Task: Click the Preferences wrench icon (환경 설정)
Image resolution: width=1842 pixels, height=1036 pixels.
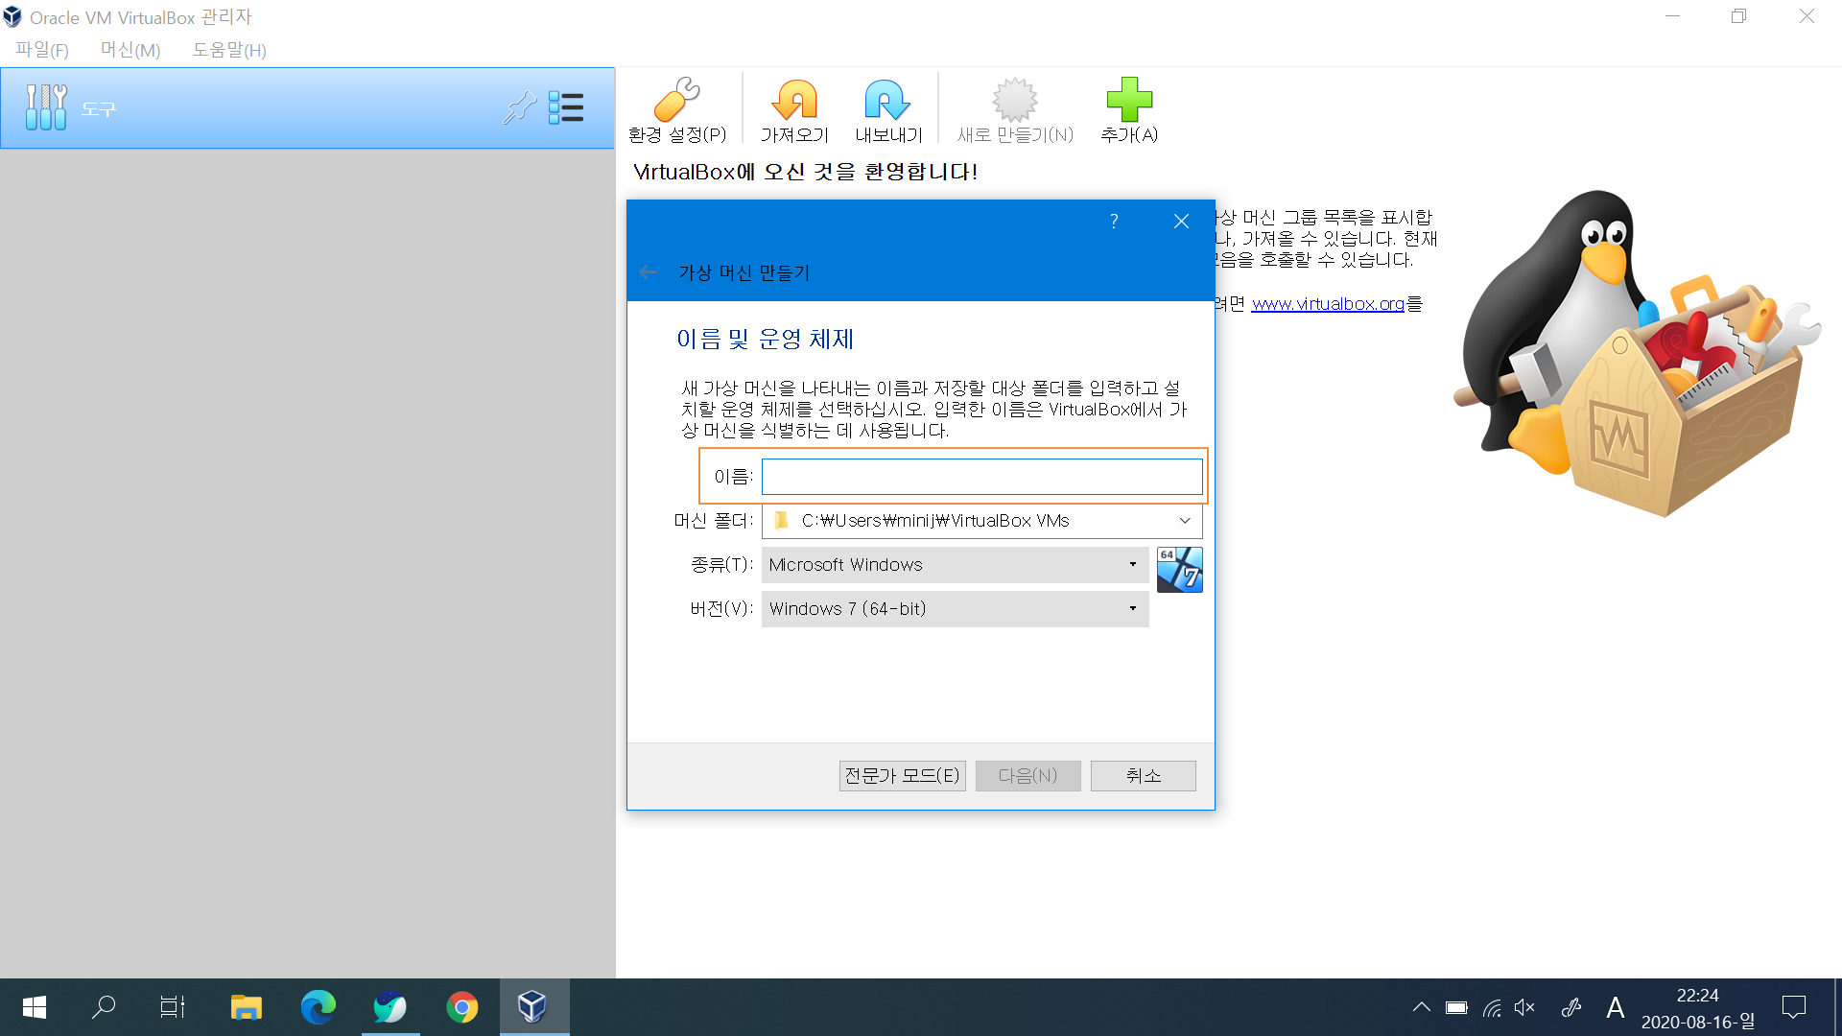Action: pos(677,109)
